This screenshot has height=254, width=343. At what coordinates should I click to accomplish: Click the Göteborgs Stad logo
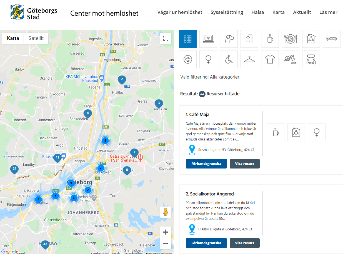pos(34,12)
